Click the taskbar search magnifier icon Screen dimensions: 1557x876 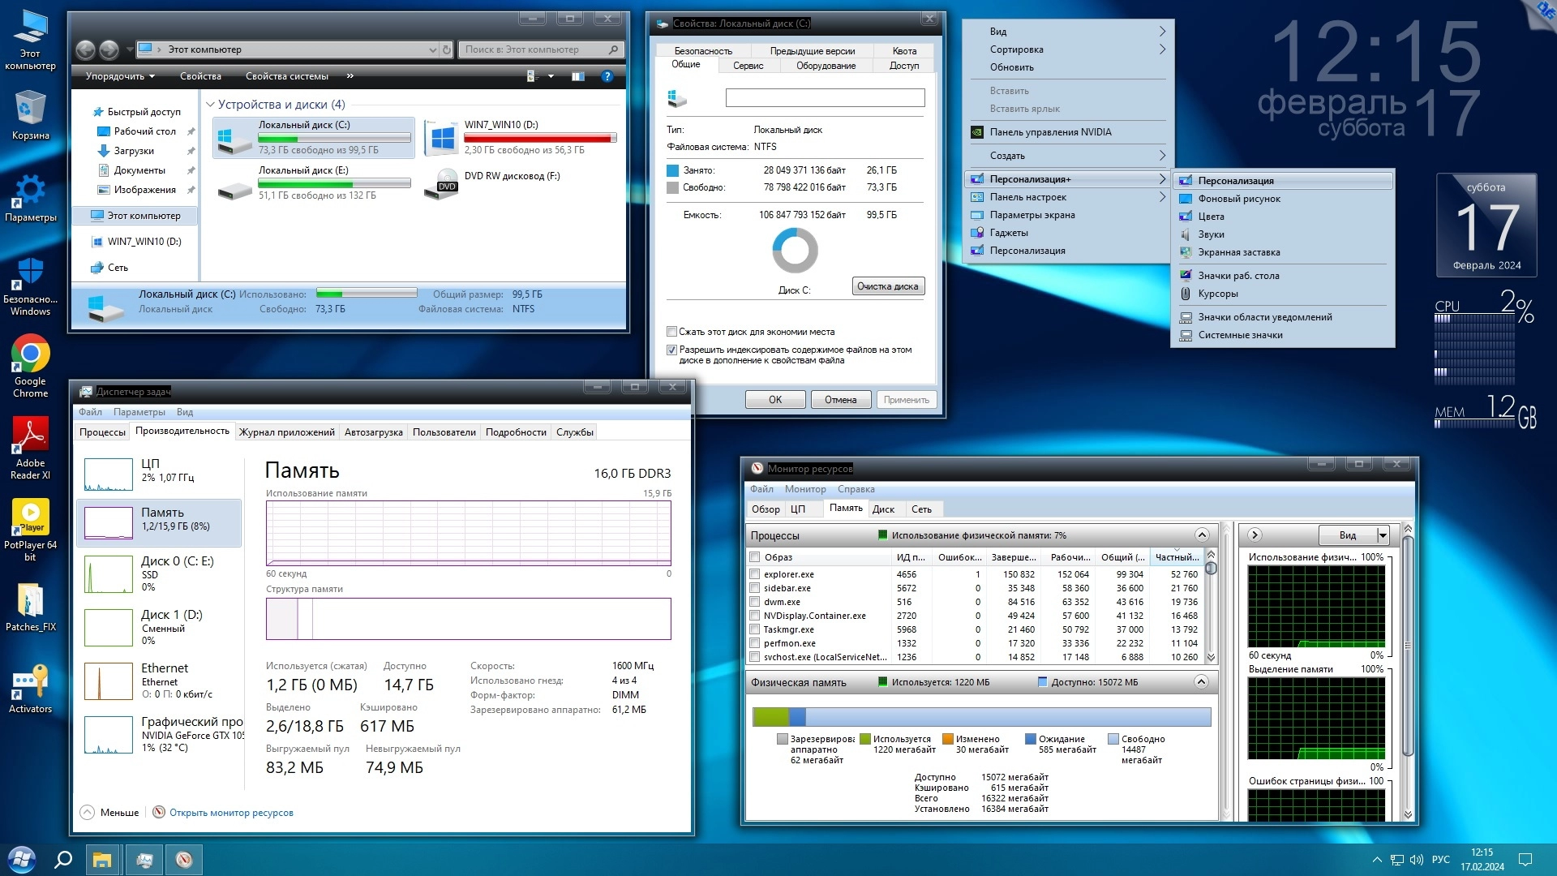(x=62, y=859)
